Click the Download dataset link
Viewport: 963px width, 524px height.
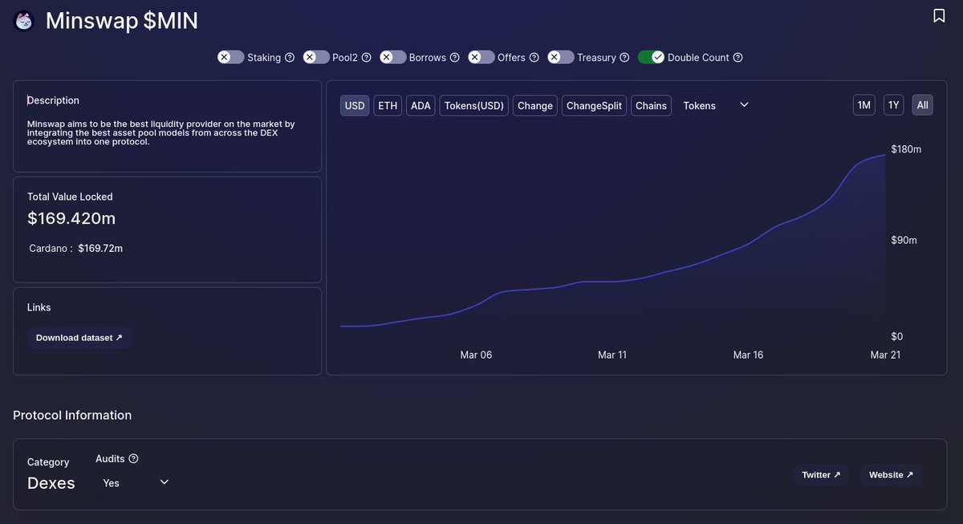pos(79,337)
